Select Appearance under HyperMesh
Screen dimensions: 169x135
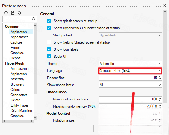pos(20,69)
